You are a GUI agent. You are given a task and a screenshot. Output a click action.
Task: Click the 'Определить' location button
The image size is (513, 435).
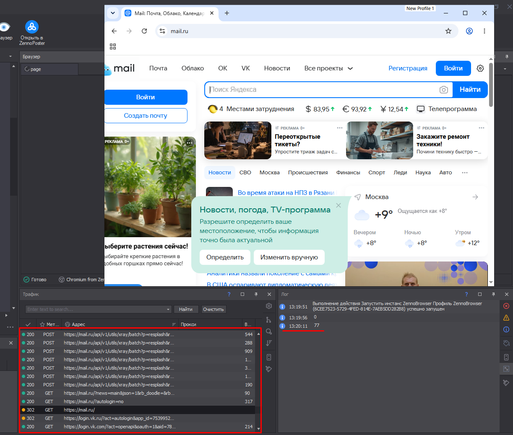(225, 257)
